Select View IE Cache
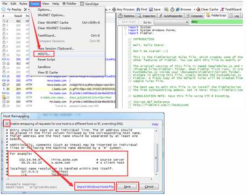 coord(48,72)
